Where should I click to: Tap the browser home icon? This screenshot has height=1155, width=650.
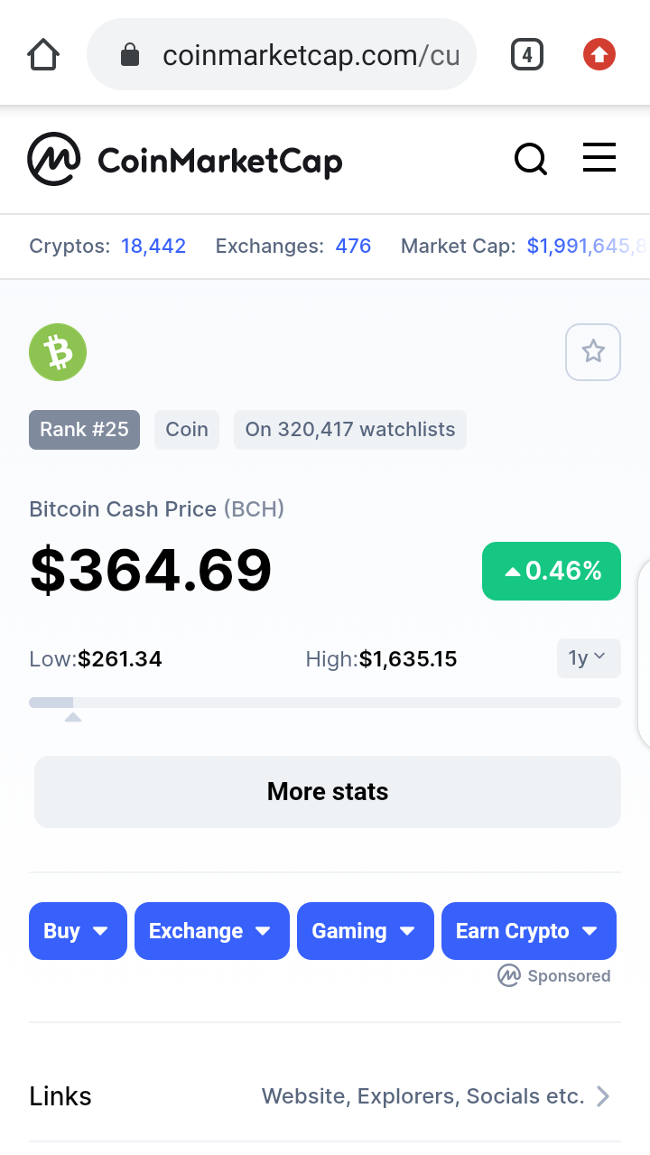click(43, 55)
